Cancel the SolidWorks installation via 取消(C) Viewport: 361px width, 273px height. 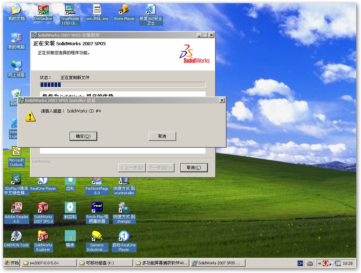pyautogui.click(x=194, y=167)
